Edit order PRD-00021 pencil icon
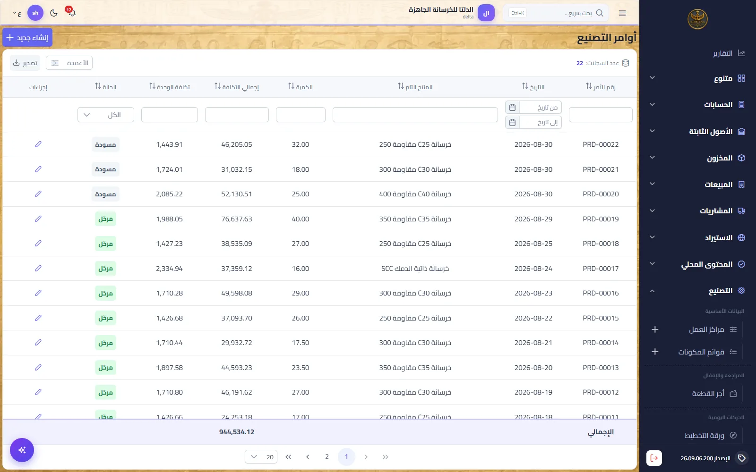 pyautogui.click(x=38, y=169)
